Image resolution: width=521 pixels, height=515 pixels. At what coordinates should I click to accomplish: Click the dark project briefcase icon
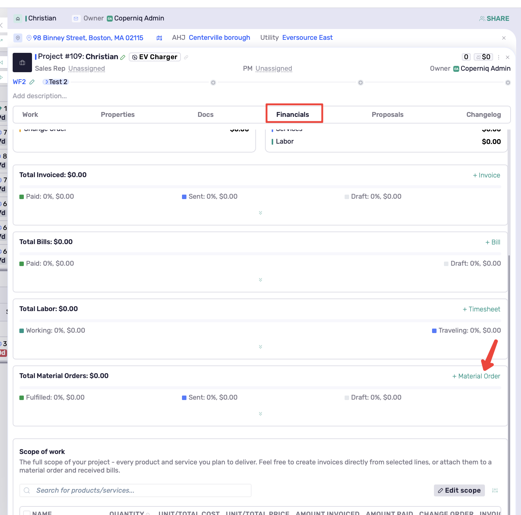coord(22,63)
